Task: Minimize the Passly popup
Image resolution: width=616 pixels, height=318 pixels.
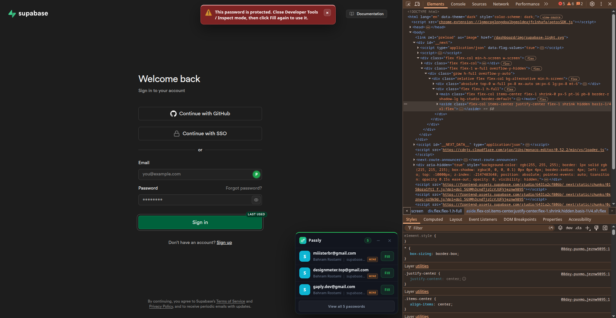Action: 378,240
